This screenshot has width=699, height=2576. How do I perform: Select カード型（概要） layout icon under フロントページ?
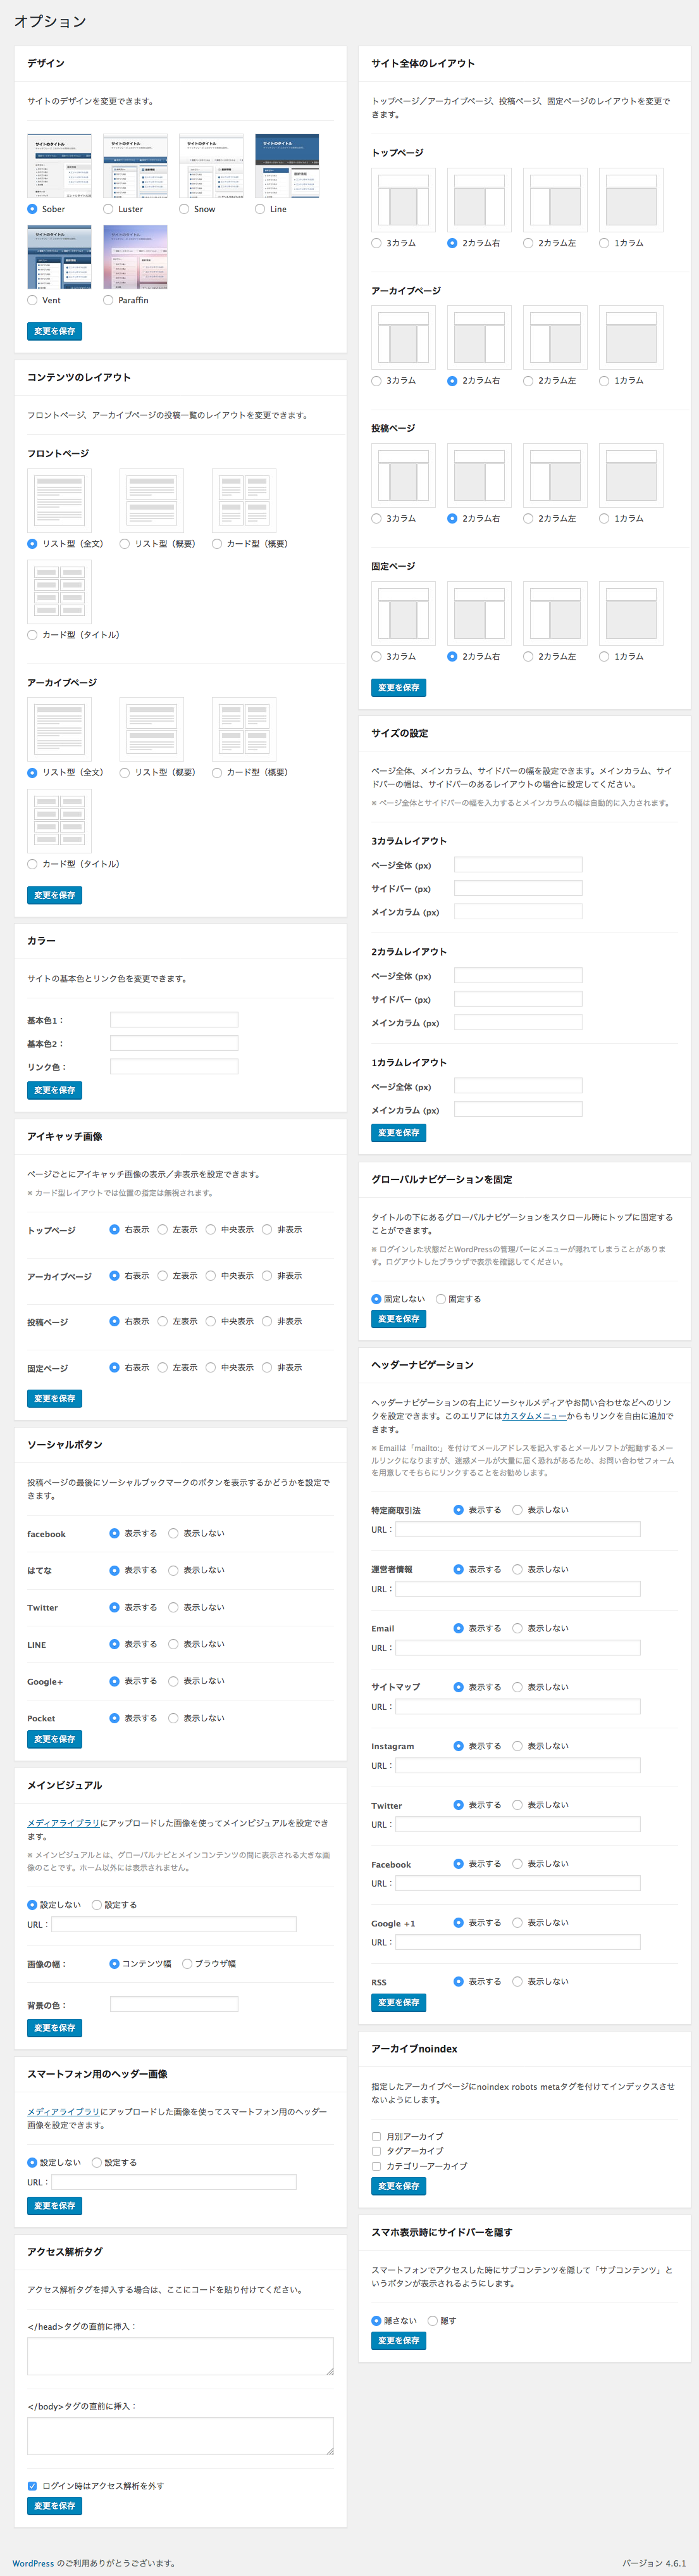(244, 501)
